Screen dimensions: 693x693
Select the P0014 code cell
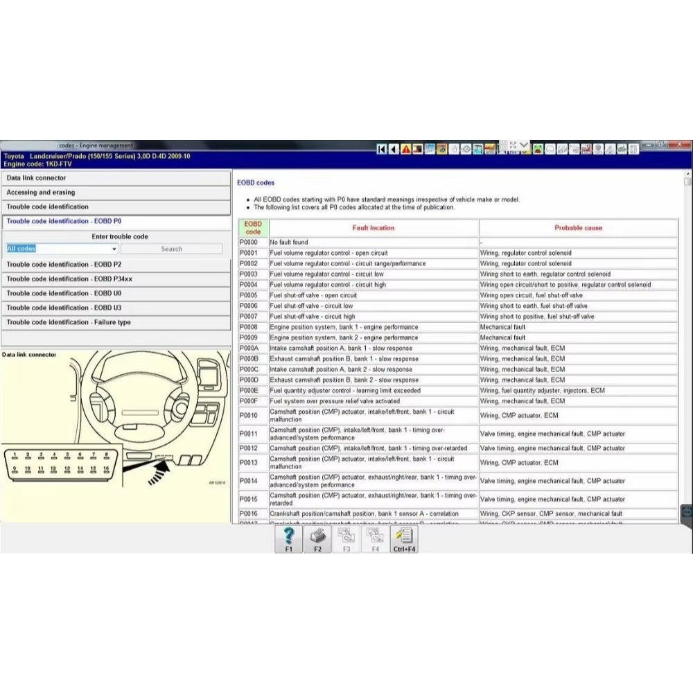253,482
